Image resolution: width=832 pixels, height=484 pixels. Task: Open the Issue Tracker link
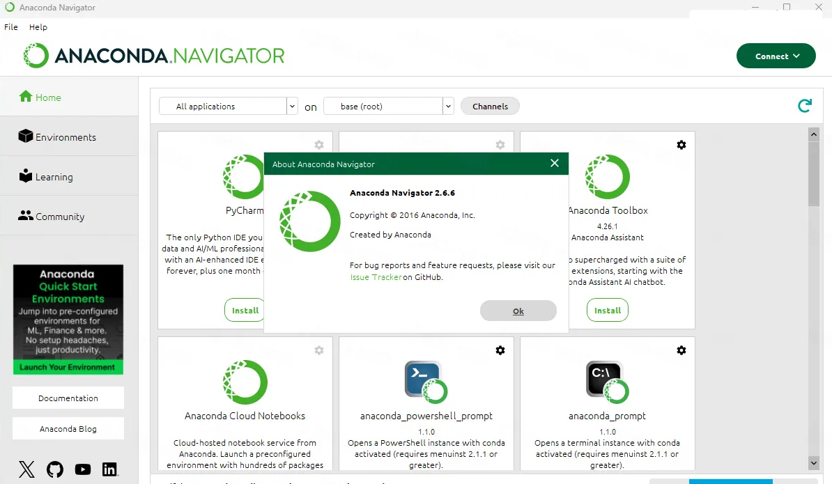(x=376, y=277)
